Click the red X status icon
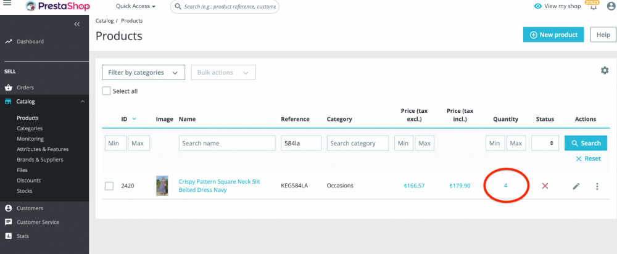This screenshot has width=617, height=254. tap(545, 186)
